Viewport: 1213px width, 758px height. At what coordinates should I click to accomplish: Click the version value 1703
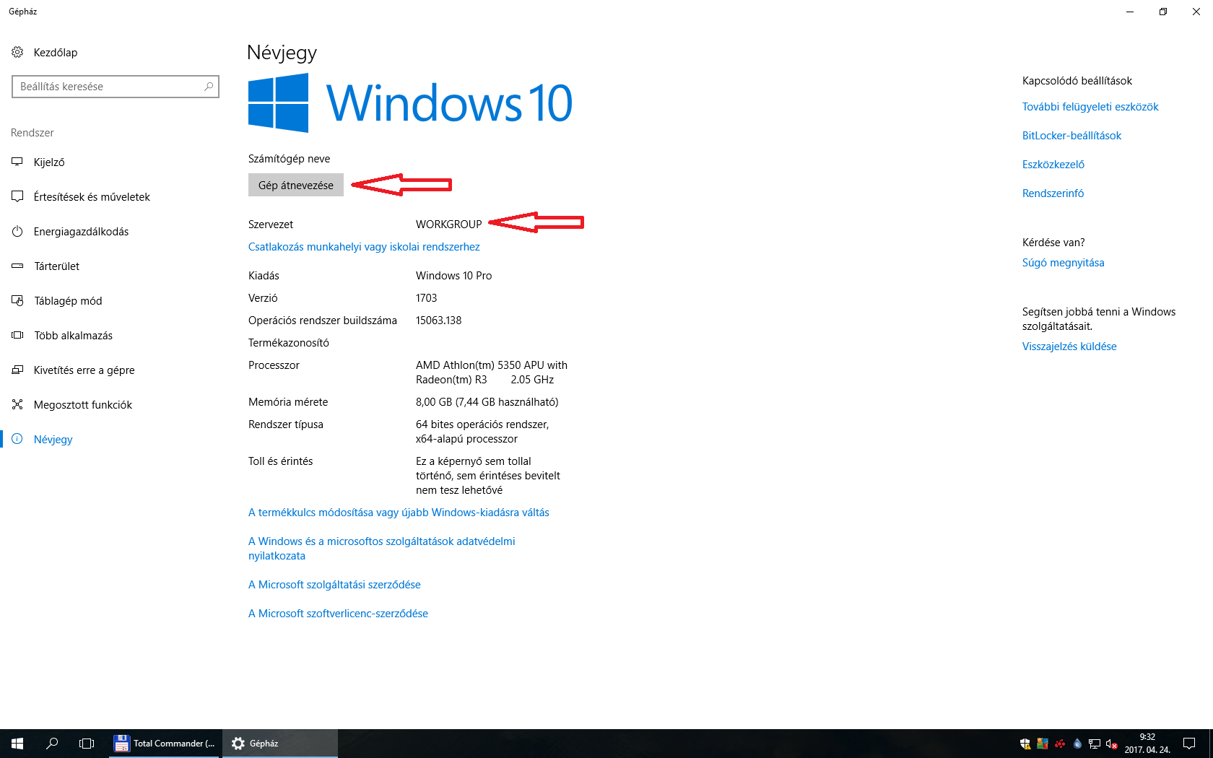click(426, 298)
